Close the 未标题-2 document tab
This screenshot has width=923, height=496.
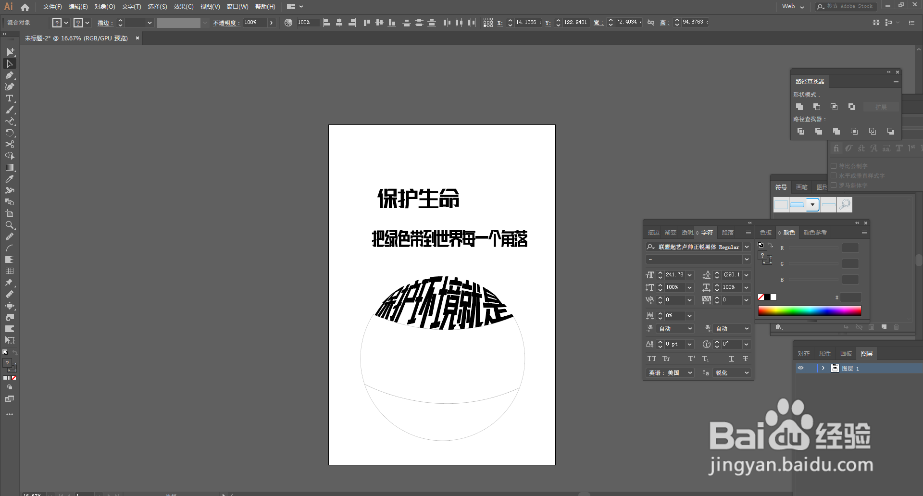click(x=137, y=38)
